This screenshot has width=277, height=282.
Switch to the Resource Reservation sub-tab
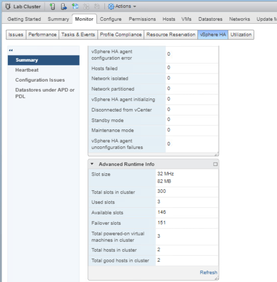click(170, 35)
